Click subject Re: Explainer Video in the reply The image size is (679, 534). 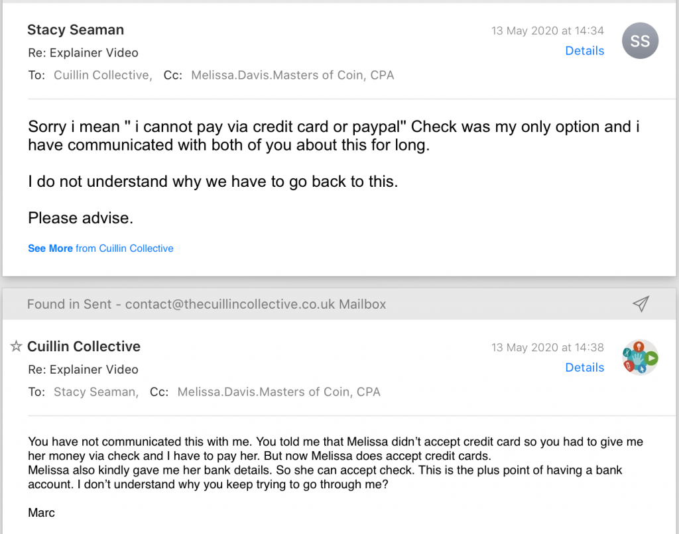83,370
